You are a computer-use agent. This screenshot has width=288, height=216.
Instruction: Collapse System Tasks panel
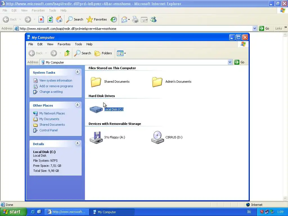point(78,72)
